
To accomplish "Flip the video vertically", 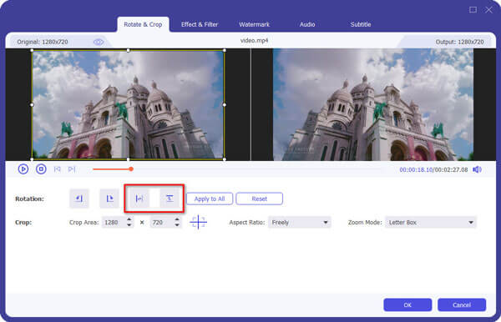I will 170,199.
